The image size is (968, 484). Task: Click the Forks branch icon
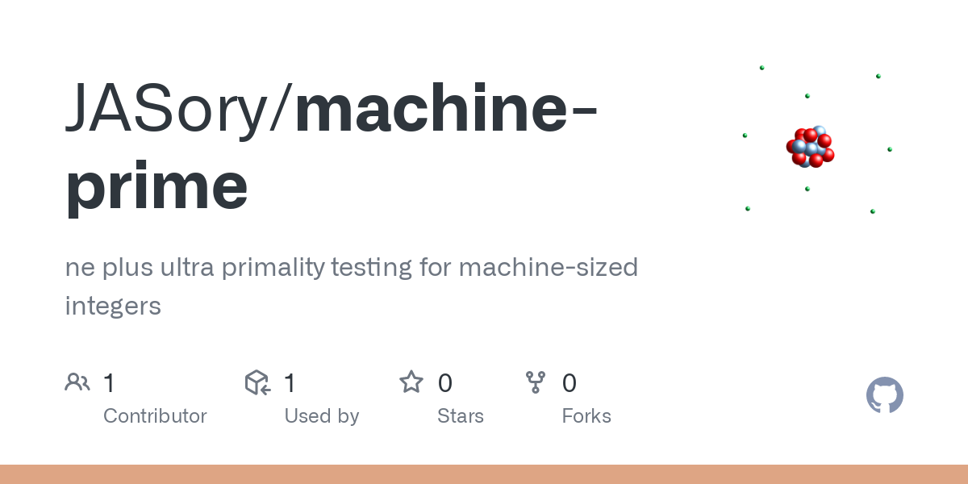click(x=536, y=382)
